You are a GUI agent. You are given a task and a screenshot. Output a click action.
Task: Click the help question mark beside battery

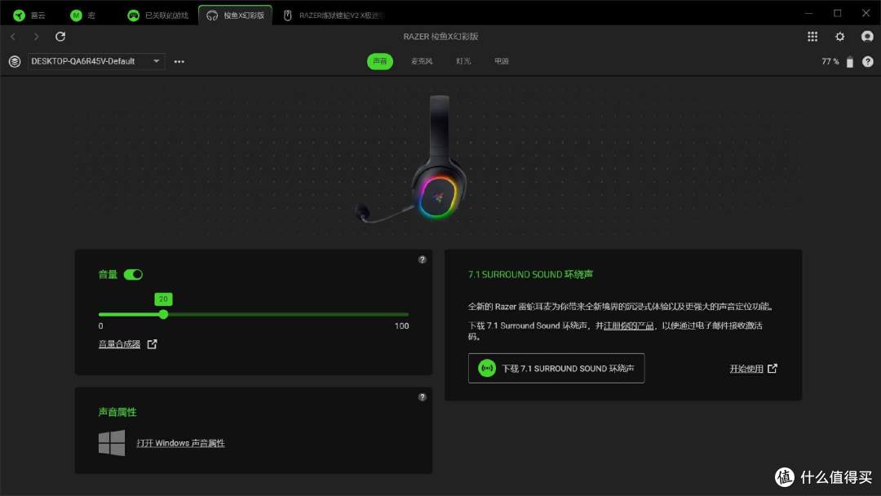point(867,61)
